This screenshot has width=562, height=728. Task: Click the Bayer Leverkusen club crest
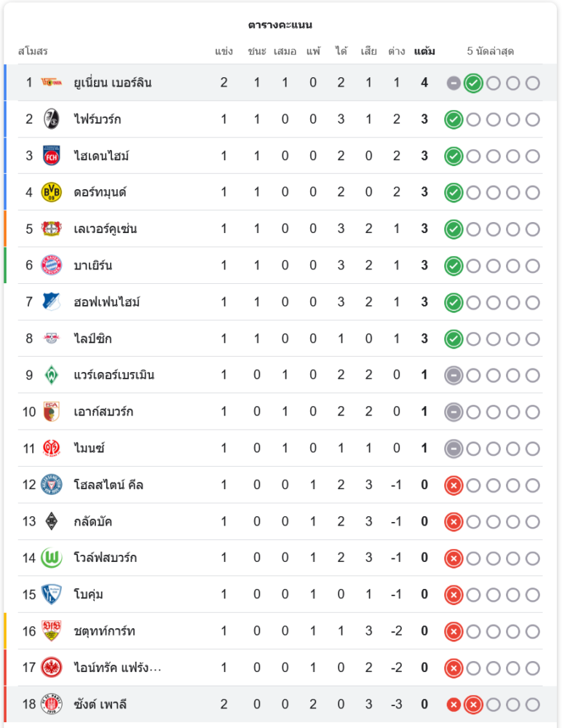click(51, 229)
